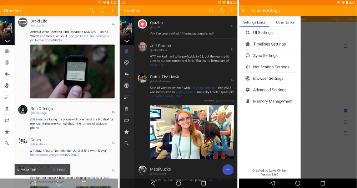The height and width of the screenshot is (188, 357).
Task: Expand the profile chevron in the light sidebar
Action: click(x=7, y=41)
